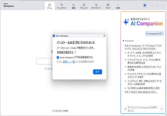
Task: Uncheck Zoom Workplace アプリを自動更新する checkbox
Action: pos(58,57)
